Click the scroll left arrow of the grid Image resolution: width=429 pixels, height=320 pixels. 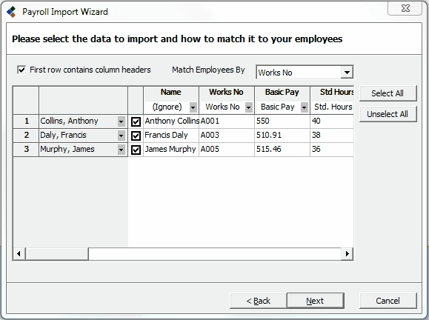[19, 254]
